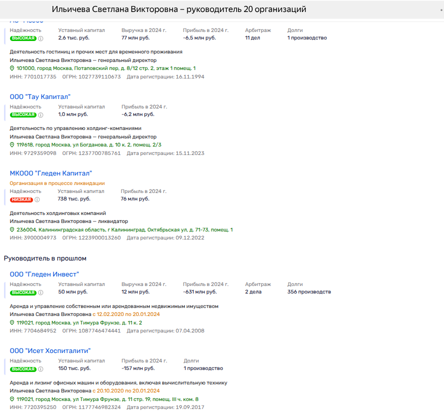Open the МКООО "Гледен Капитал" company link
444x411 pixels.
click(51, 173)
